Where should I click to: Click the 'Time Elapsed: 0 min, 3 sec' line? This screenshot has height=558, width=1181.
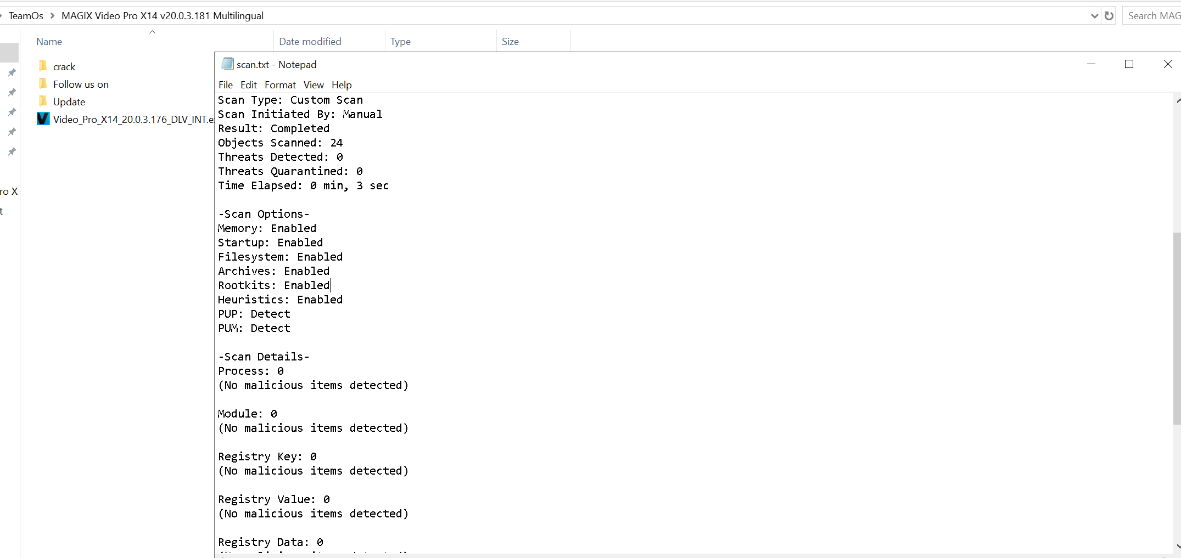pos(304,185)
